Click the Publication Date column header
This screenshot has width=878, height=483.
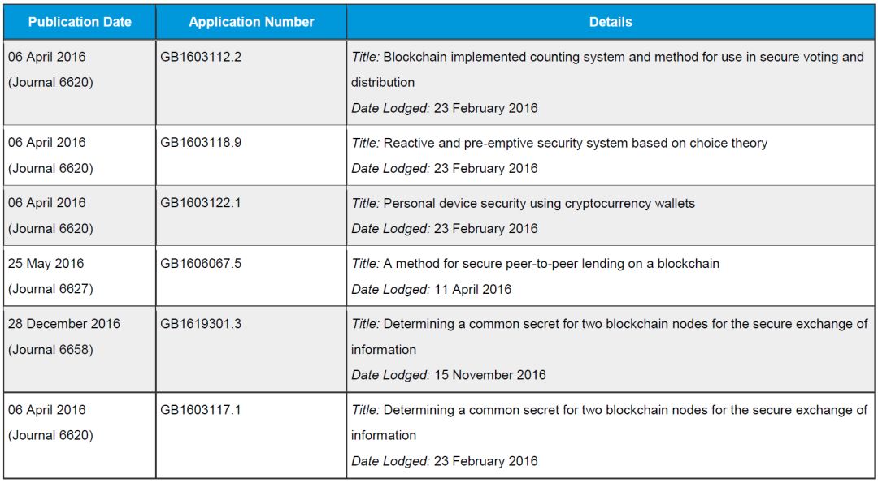click(80, 23)
